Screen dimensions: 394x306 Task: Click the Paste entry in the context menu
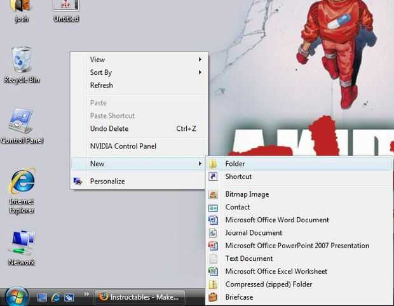click(139, 103)
